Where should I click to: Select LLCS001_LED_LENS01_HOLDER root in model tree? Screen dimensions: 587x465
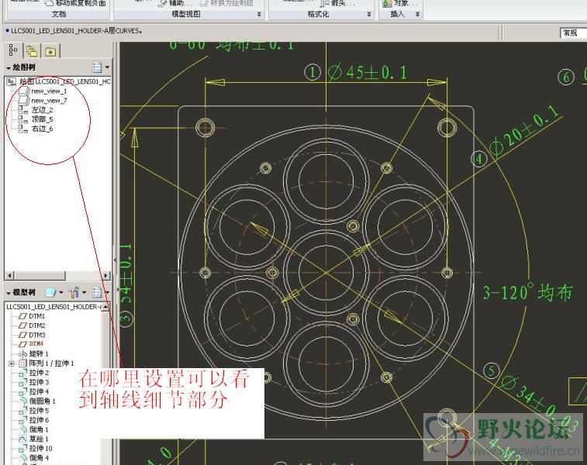pos(54,307)
